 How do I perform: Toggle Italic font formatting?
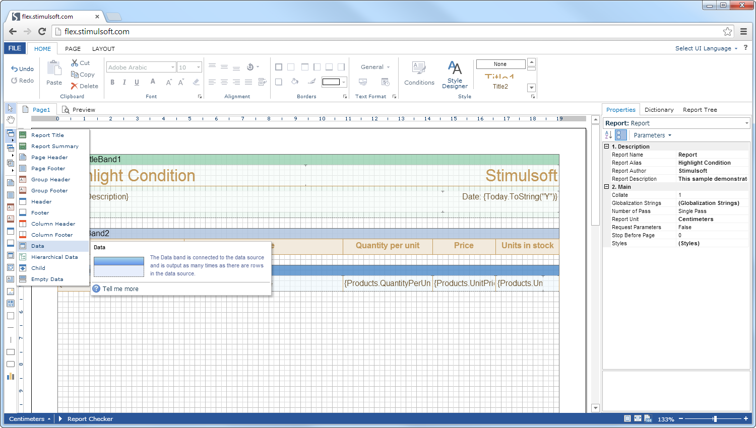pos(124,82)
